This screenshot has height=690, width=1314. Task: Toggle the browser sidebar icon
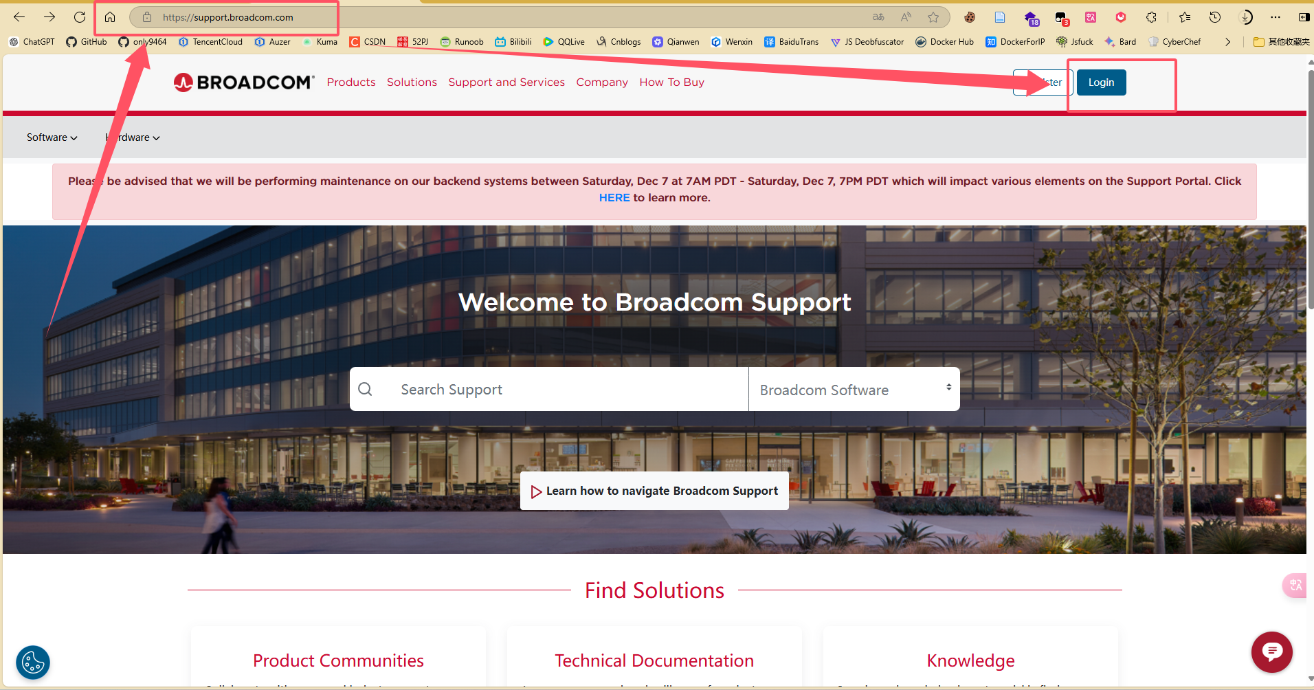pos(1304,17)
